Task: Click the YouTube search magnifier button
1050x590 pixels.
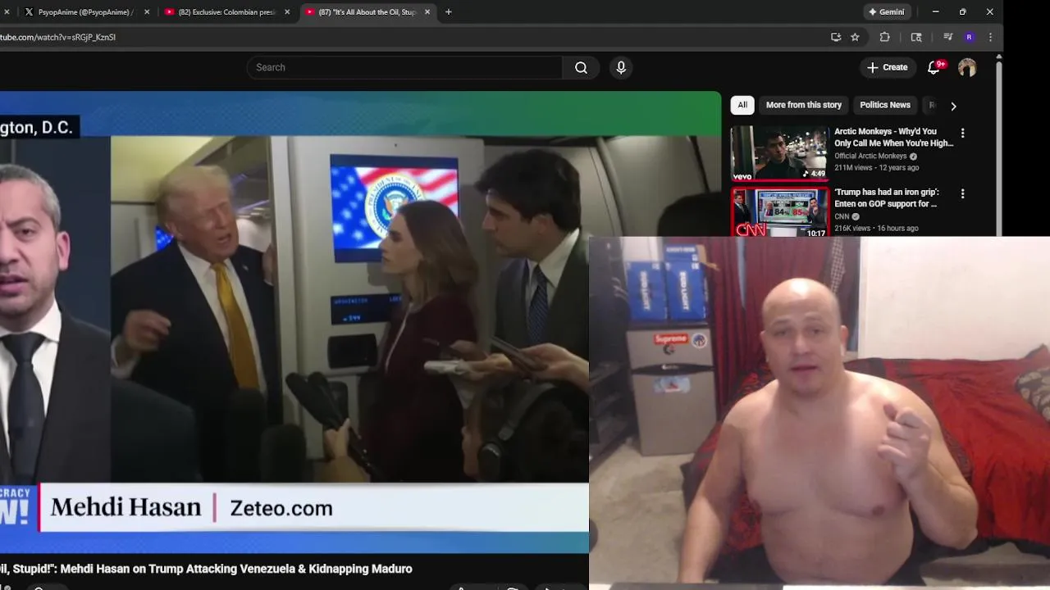Action: pos(581,67)
